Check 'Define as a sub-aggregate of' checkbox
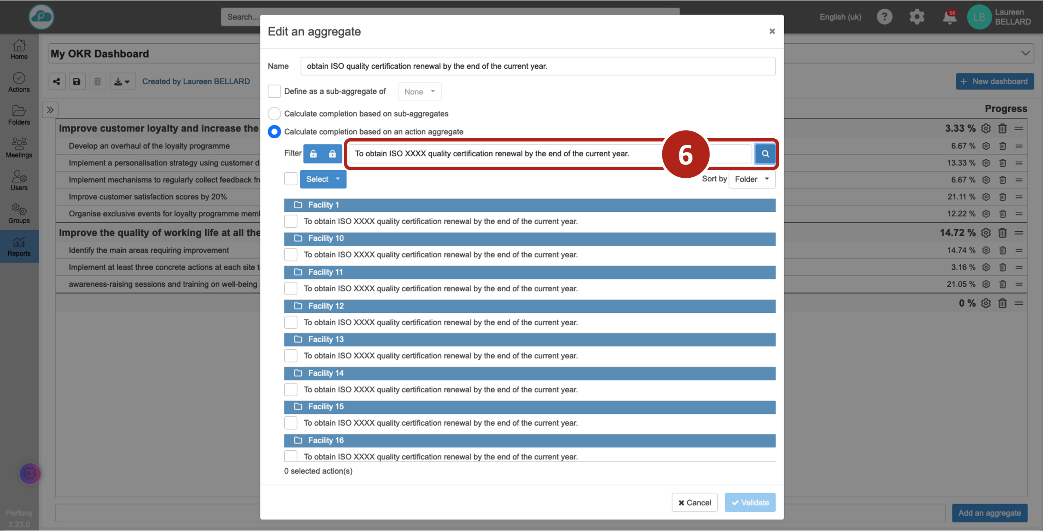The image size is (1043, 531). point(274,92)
